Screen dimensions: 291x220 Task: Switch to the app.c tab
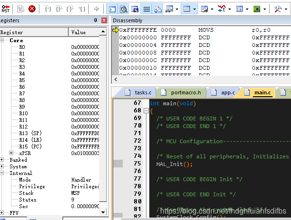pos(224,92)
